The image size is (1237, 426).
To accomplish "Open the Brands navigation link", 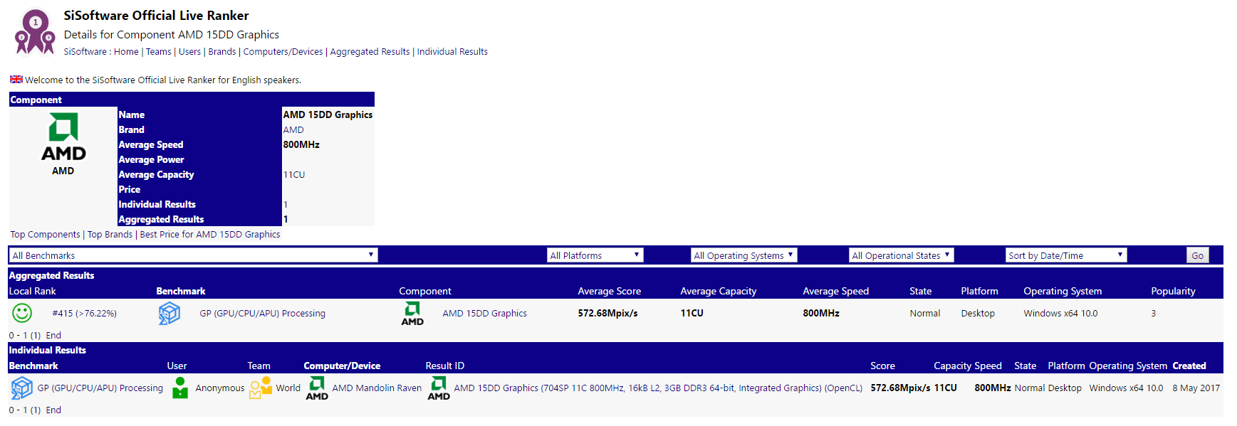I will tap(222, 52).
